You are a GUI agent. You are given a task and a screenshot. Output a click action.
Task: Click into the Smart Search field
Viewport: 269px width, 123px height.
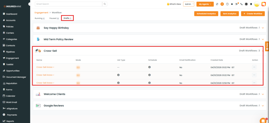68,4
